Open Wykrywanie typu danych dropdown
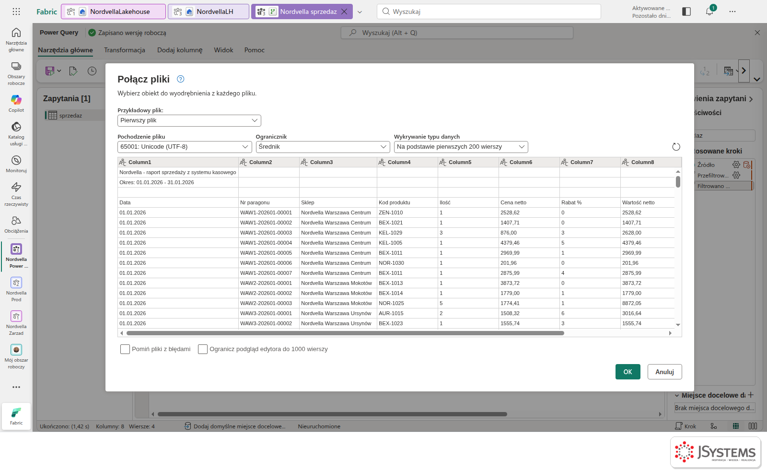767x472 pixels. coord(461,147)
